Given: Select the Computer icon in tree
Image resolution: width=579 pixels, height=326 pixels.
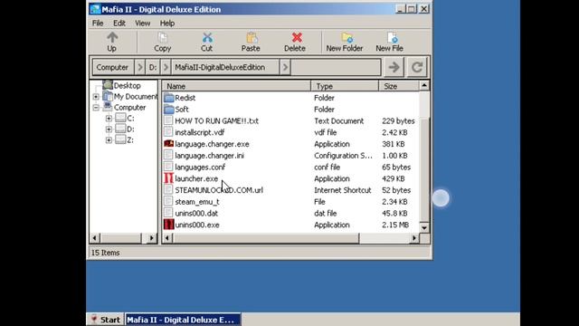Looking at the screenshot, I should coord(108,107).
